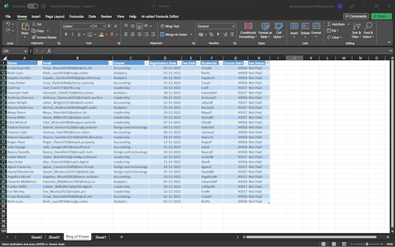This screenshot has height=247, width=395.
Task: Apply percent style format
Action: coord(211,34)
